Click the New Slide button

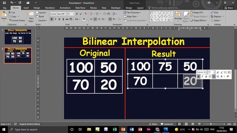click(x=31, y=17)
